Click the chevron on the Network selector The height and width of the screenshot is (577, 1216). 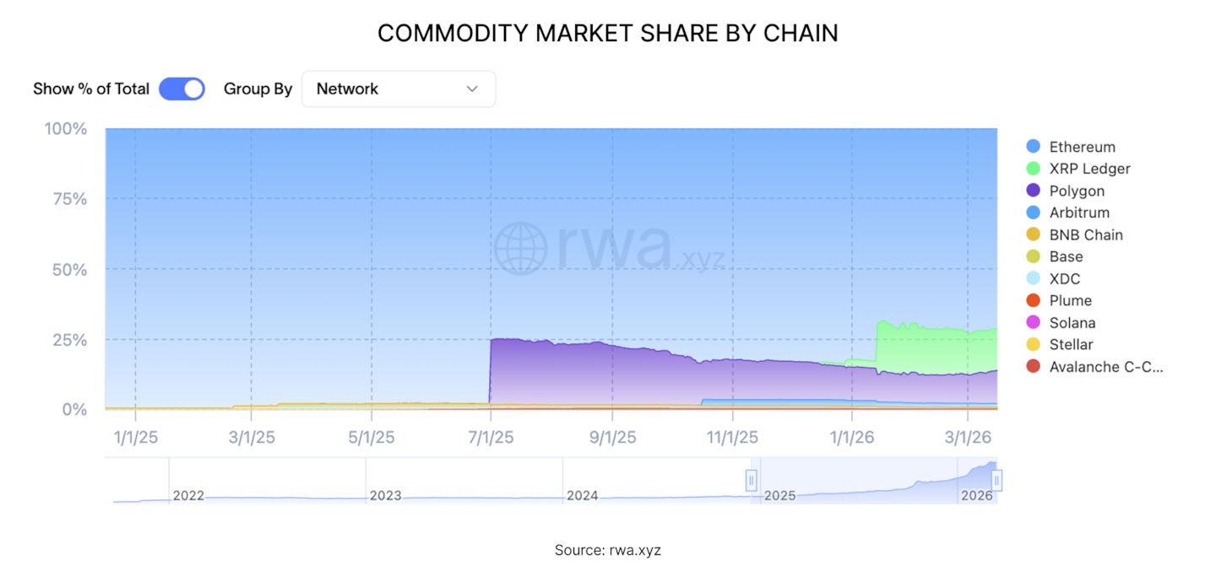point(473,89)
